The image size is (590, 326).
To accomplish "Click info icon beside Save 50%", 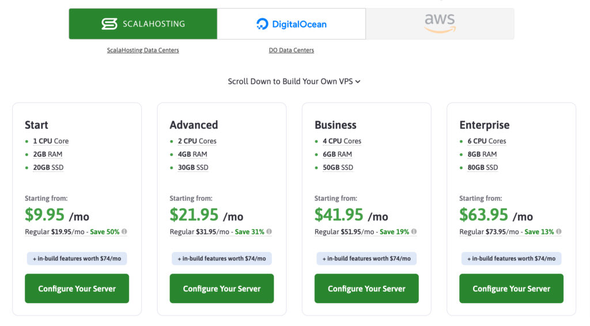I will click(x=124, y=232).
